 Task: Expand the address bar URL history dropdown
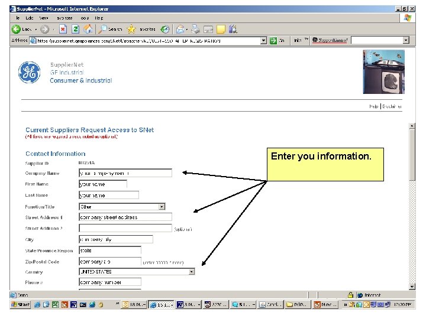(x=263, y=41)
